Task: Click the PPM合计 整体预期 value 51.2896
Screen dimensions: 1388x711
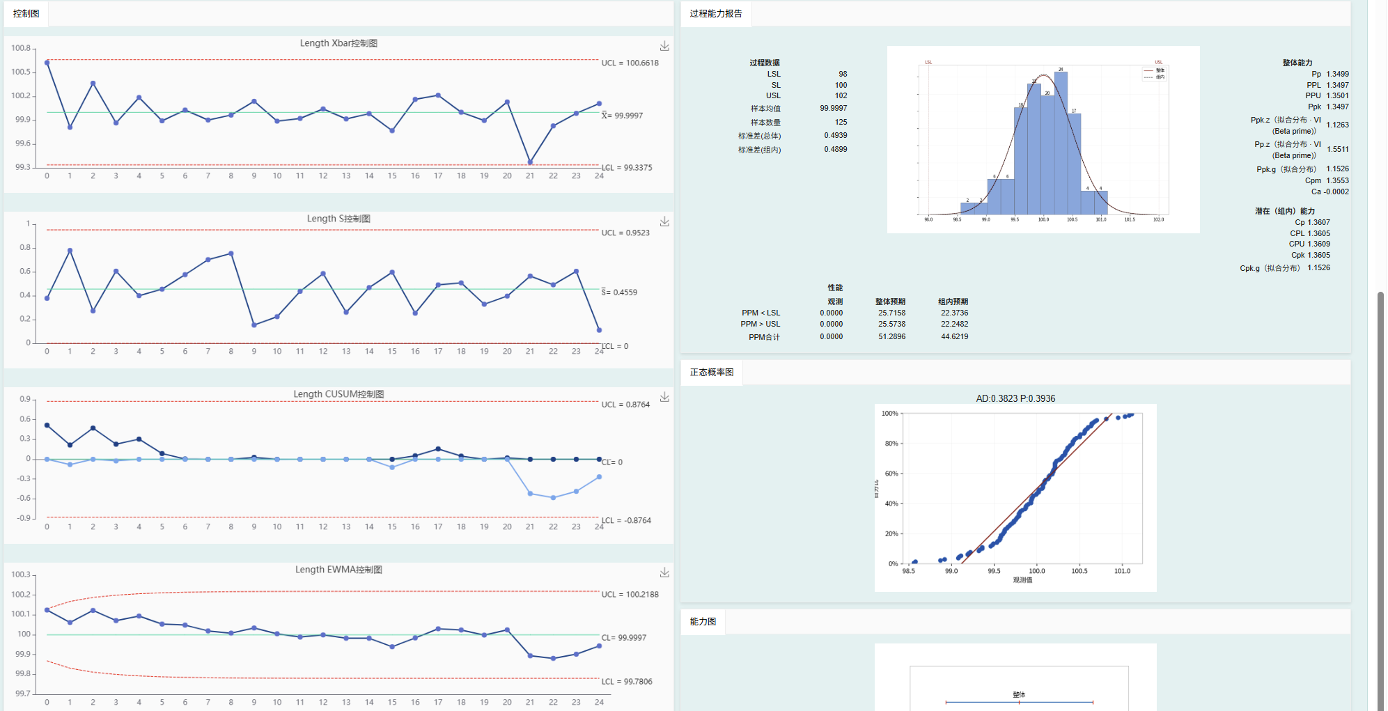Action: point(892,336)
